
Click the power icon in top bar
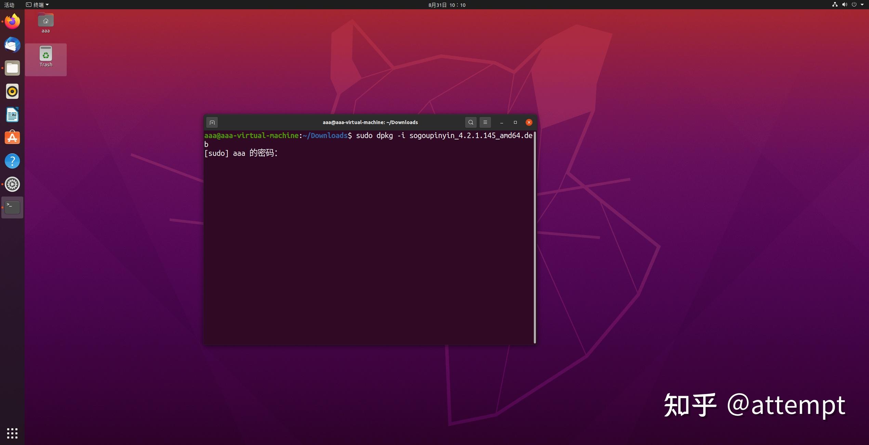click(x=854, y=5)
